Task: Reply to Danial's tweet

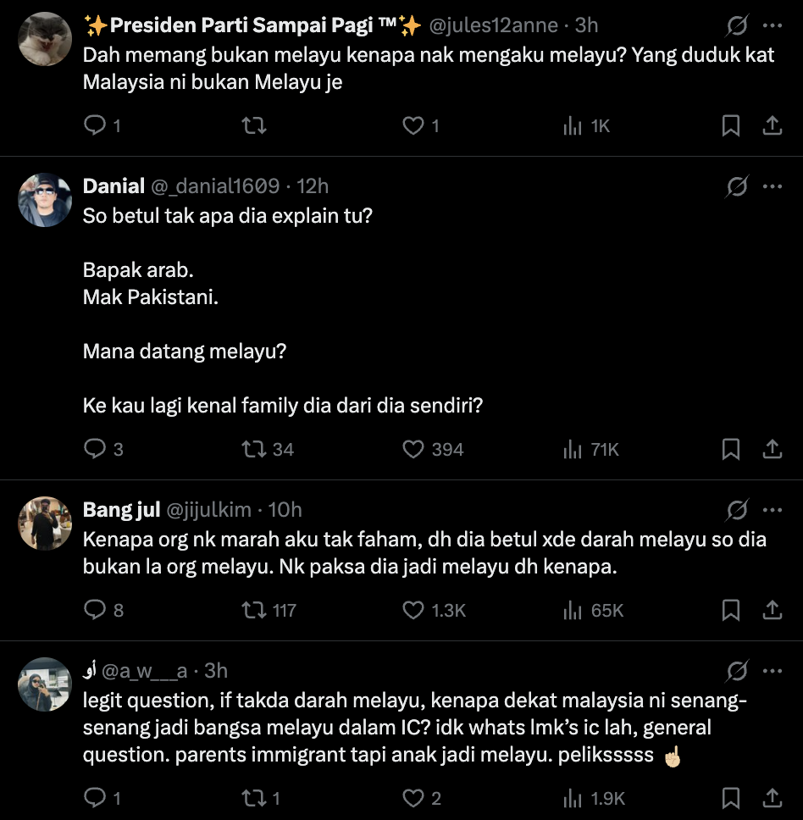Action: pos(95,449)
